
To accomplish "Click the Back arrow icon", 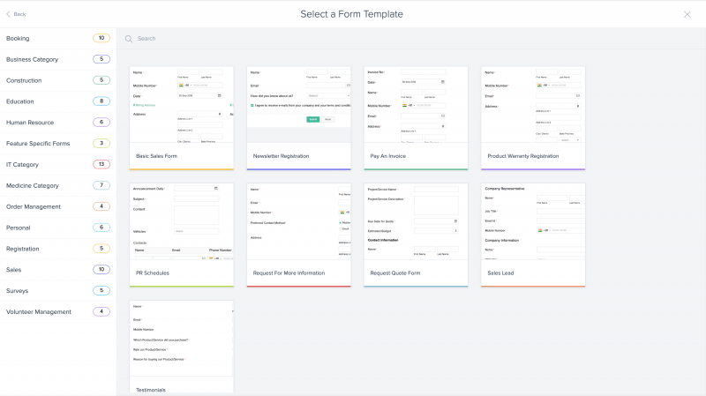I will coord(8,14).
